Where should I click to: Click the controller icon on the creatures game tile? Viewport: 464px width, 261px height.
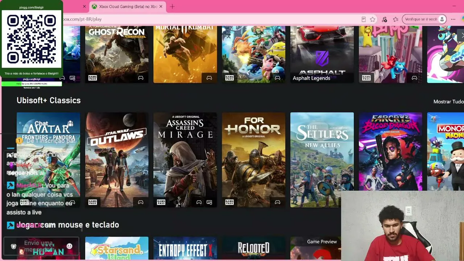277,78
